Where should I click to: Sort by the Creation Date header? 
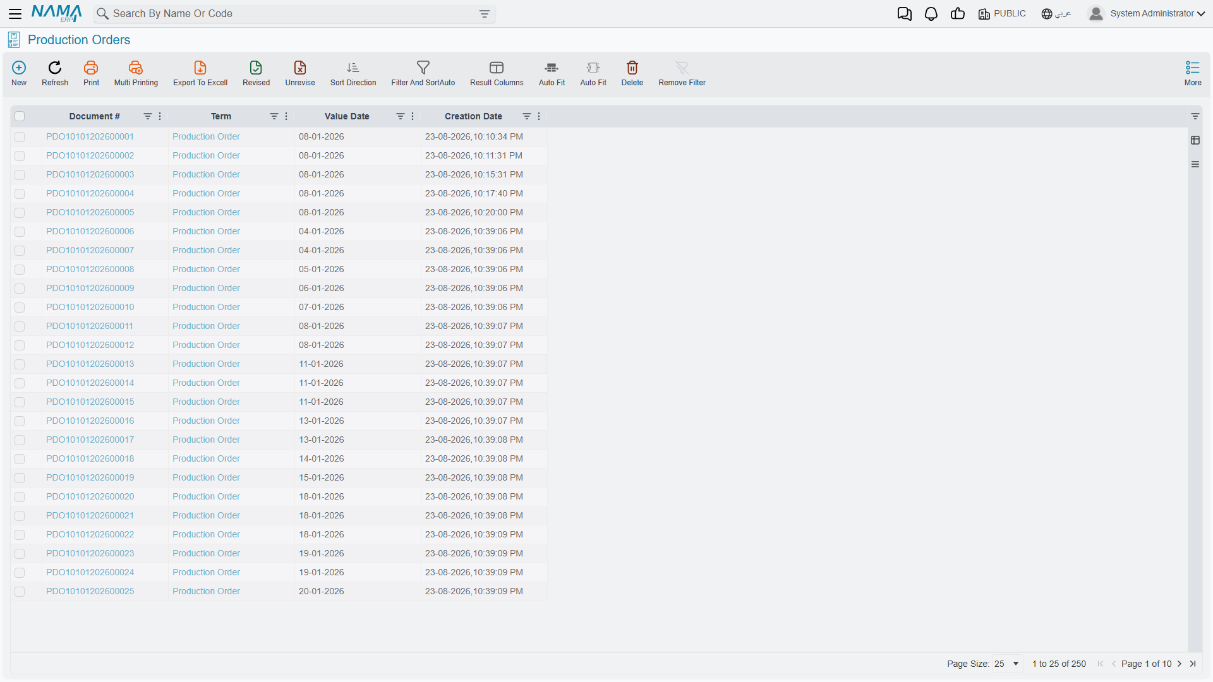point(473,116)
